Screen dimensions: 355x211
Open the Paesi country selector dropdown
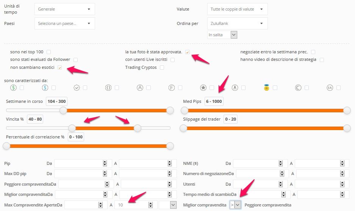pyautogui.click(x=65, y=23)
